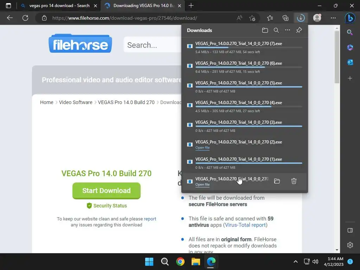Open the Virus-Total report link
This screenshot has height=270, width=360.
pyautogui.click(x=245, y=225)
